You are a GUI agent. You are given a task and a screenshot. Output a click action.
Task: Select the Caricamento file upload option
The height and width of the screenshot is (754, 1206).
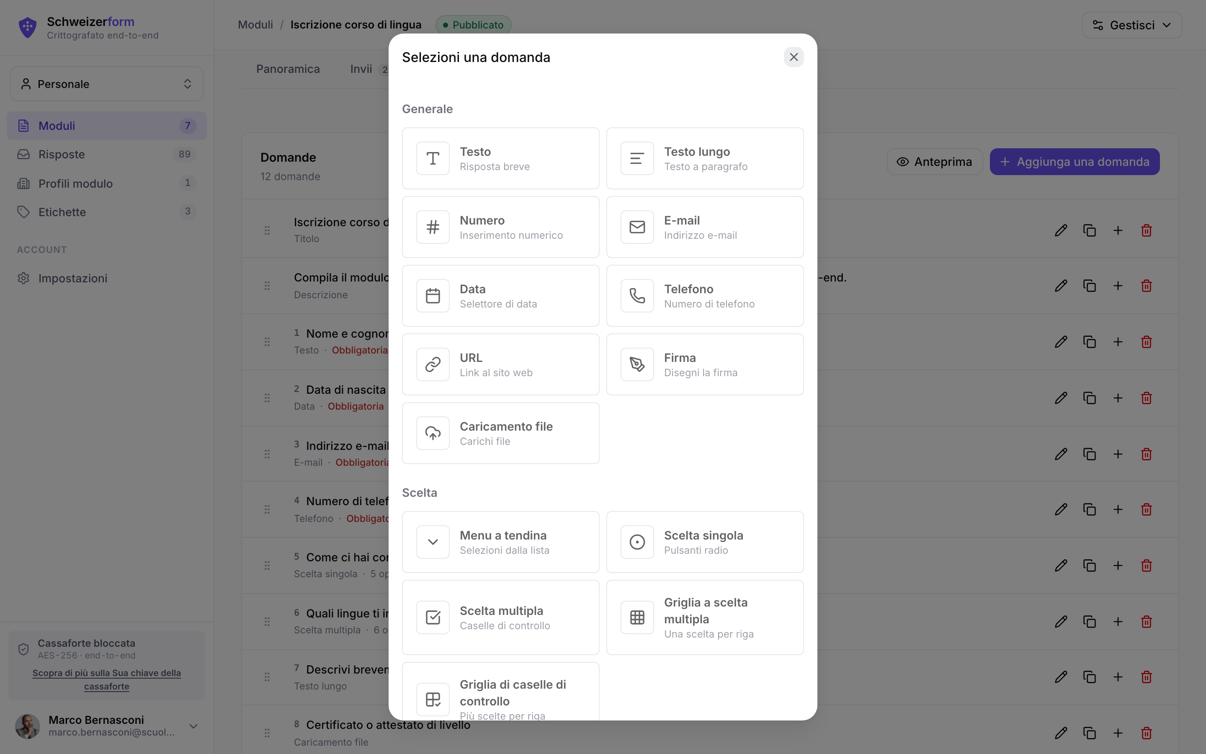point(500,434)
